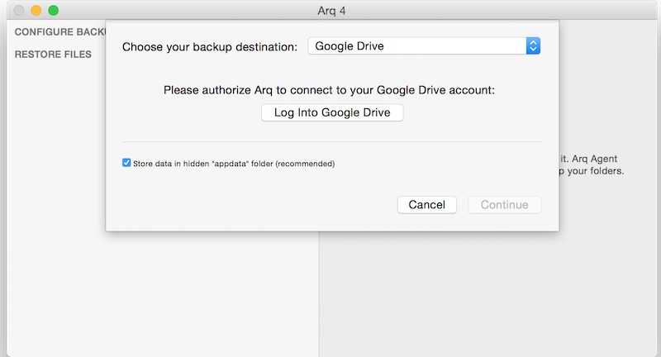Click the 'Choose your backup destination' label
661x357 pixels.
(x=209, y=46)
